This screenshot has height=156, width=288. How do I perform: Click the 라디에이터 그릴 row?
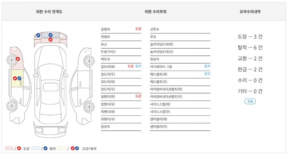coord(180,67)
